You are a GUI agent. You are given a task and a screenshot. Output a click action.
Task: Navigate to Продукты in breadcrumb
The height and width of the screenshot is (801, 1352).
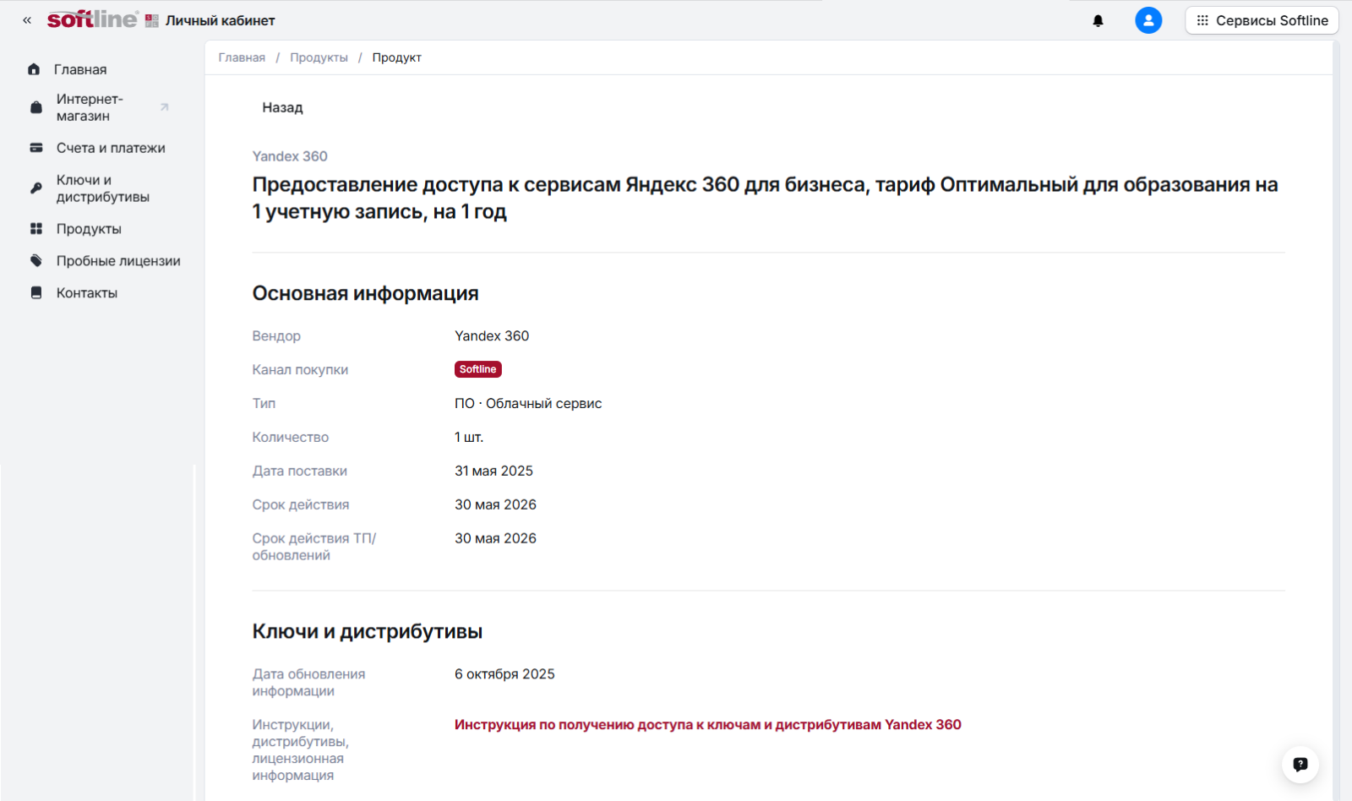click(x=319, y=57)
